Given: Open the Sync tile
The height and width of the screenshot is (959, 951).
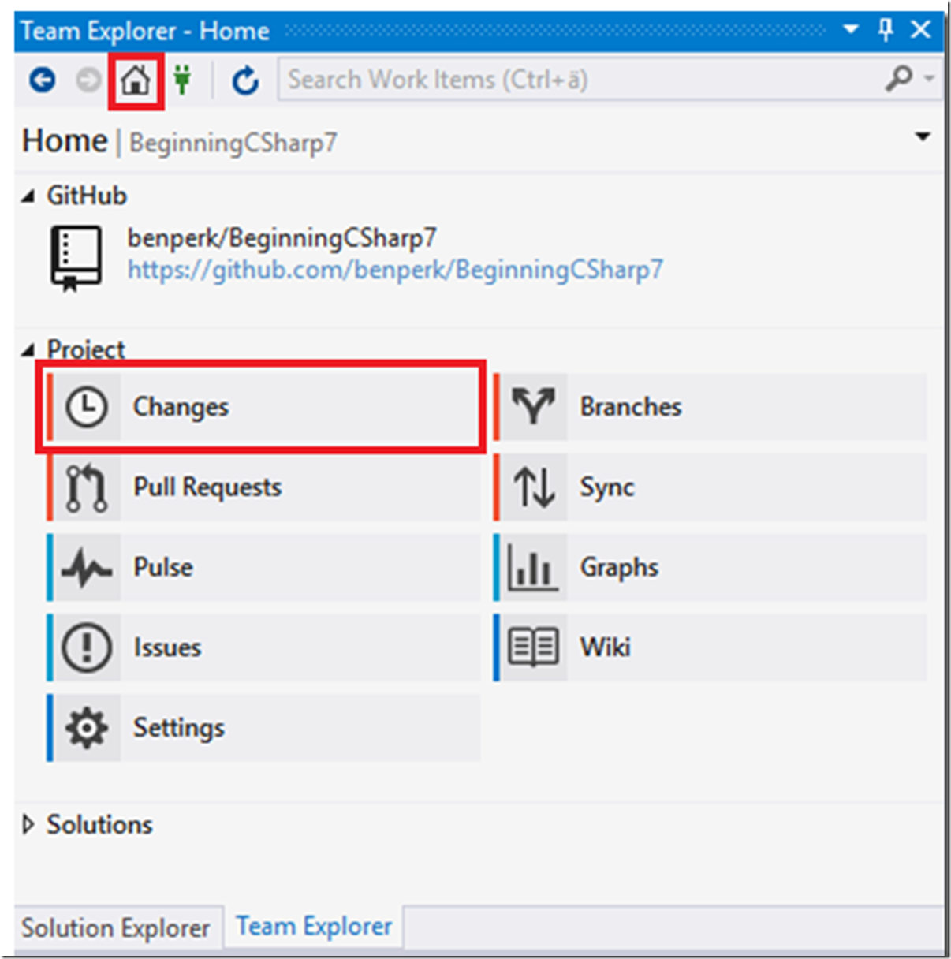Looking at the screenshot, I should (x=710, y=487).
